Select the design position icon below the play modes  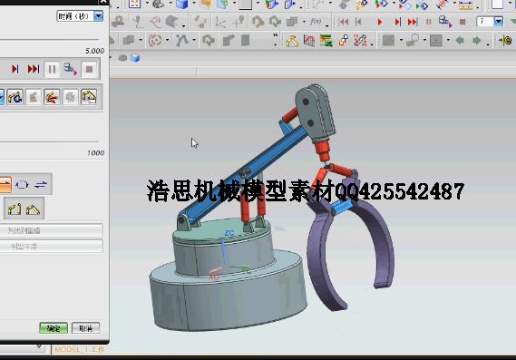15,209
